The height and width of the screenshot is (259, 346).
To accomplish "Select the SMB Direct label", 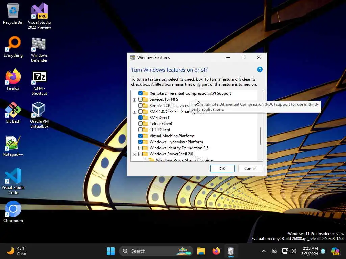I will click(x=159, y=118).
